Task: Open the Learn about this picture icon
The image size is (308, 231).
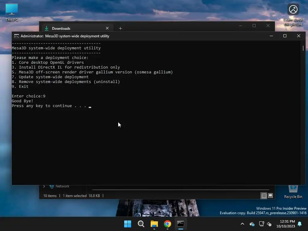Action: click(x=293, y=15)
